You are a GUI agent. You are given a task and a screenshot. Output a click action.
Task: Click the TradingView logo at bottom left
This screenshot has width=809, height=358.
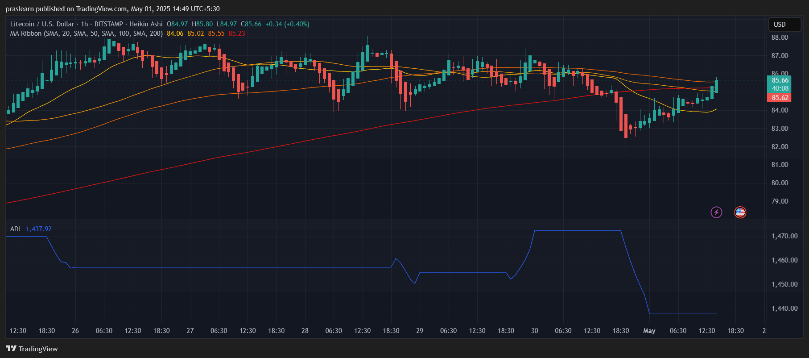pos(32,349)
